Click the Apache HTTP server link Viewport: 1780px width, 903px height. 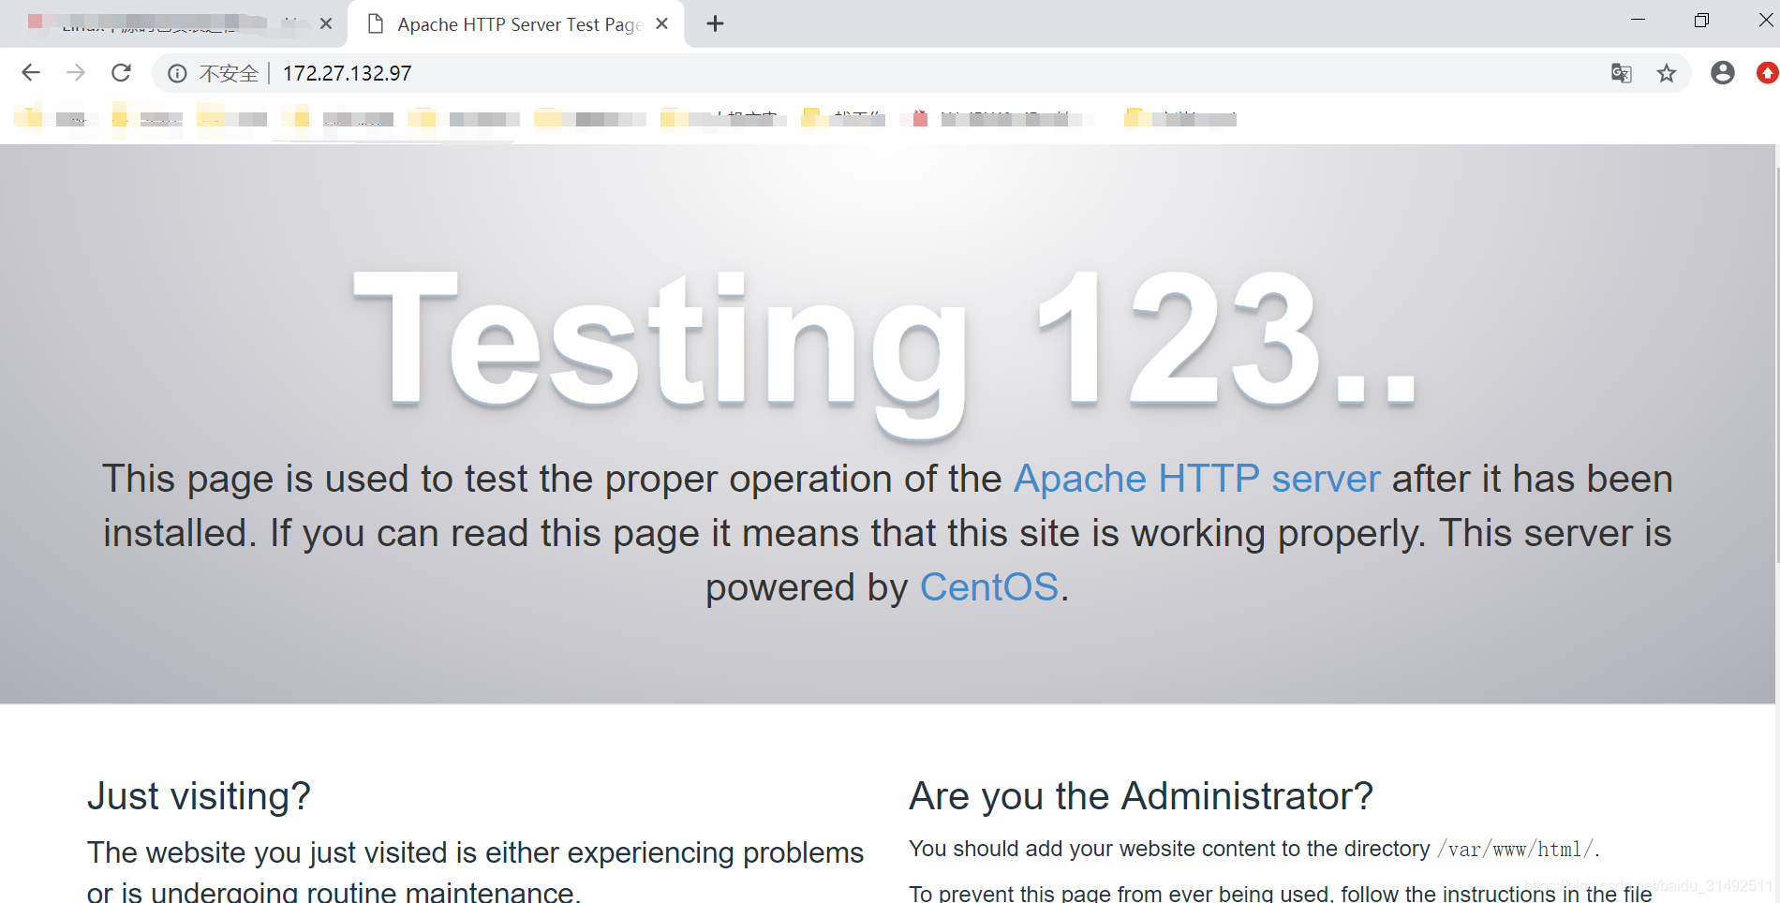(1196, 479)
